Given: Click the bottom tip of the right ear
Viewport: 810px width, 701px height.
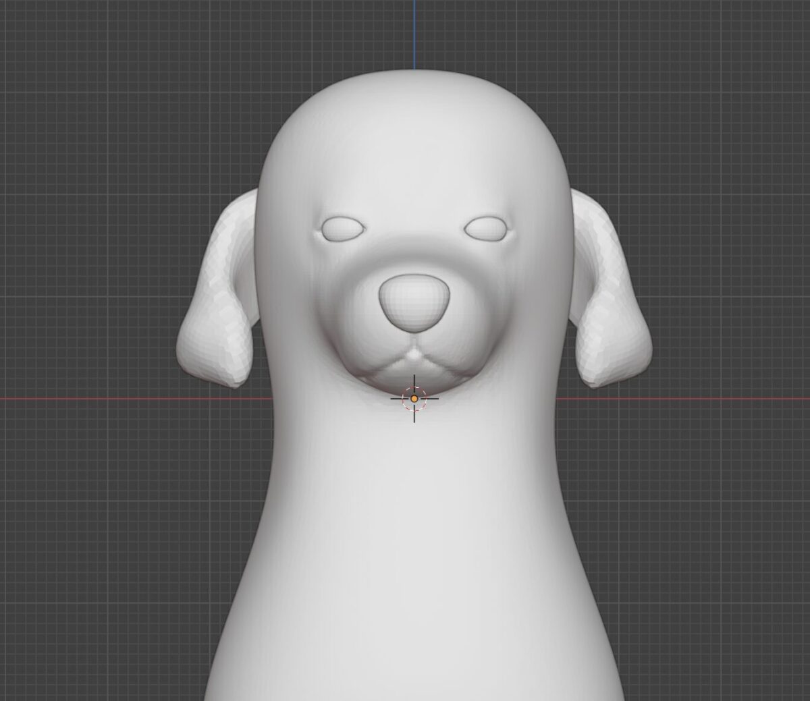Looking at the screenshot, I should point(597,383).
